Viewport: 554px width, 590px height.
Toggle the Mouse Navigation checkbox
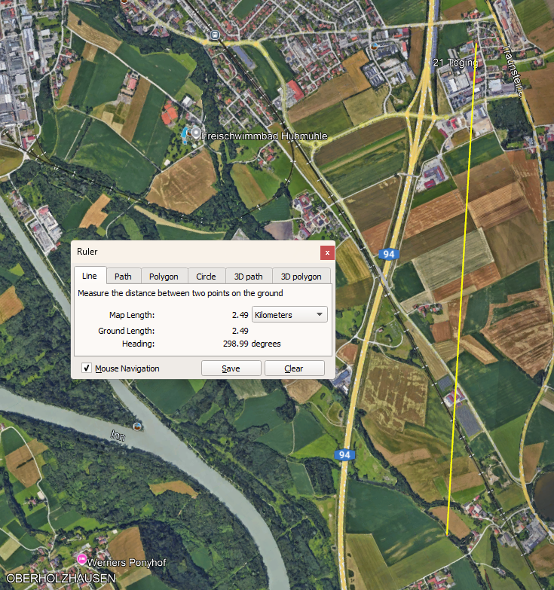coord(87,368)
